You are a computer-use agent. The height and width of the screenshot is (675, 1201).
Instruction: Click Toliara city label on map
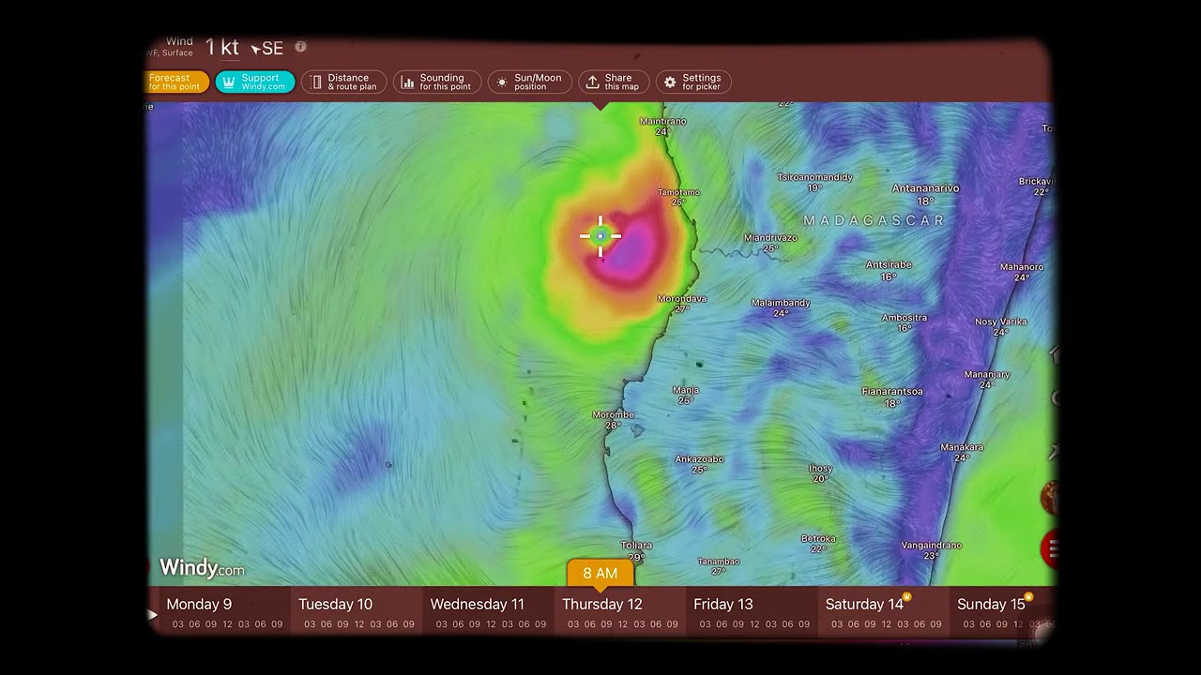coord(636,546)
